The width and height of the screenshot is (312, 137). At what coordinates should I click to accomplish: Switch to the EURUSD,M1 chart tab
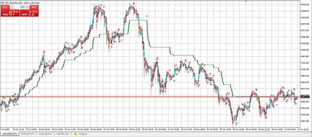pyautogui.click(x=28, y=134)
